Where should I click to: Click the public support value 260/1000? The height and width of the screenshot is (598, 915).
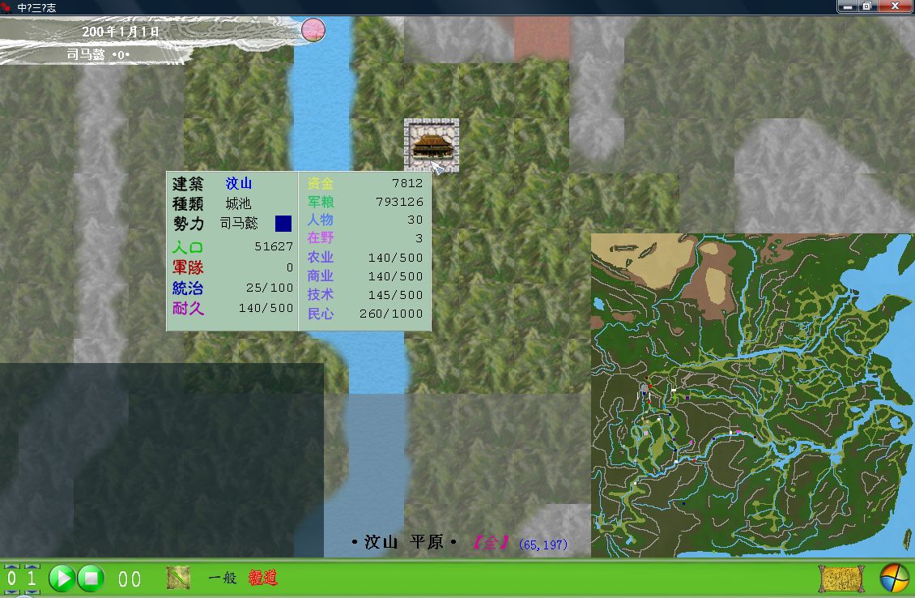[x=391, y=314]
